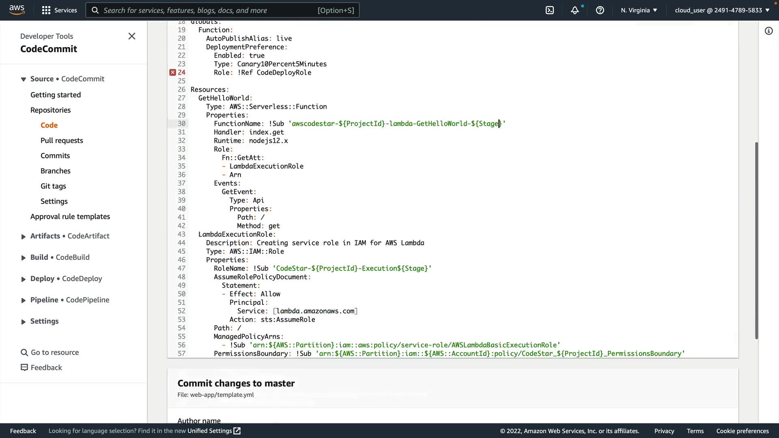This screenshot has width=779, height=438.
Task: Select Pull requests in sidebar
Action: pos(62,140)
